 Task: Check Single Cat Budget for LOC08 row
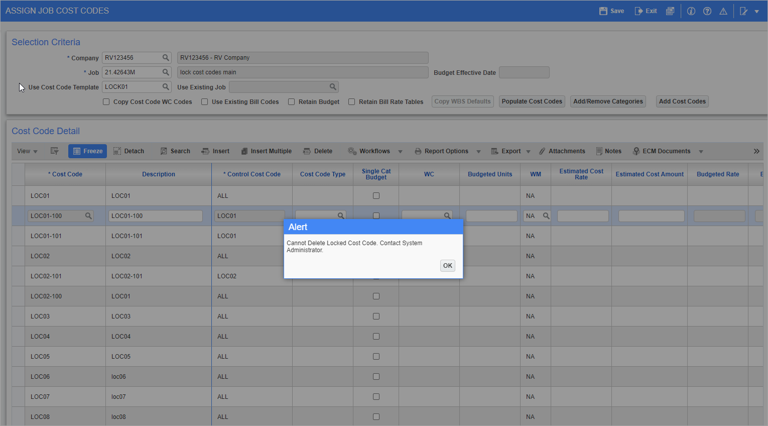[x=376, y=417]
